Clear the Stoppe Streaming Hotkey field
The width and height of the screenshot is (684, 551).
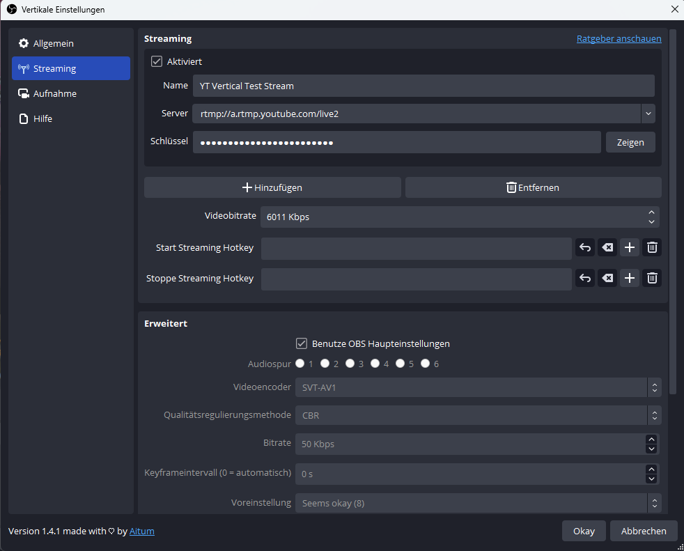coord(607,279)
